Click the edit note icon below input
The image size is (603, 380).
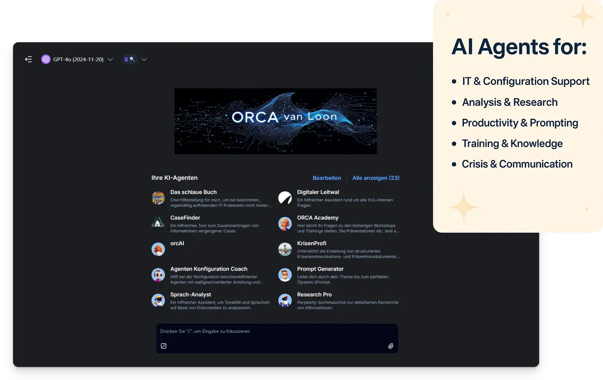point(164,346)
